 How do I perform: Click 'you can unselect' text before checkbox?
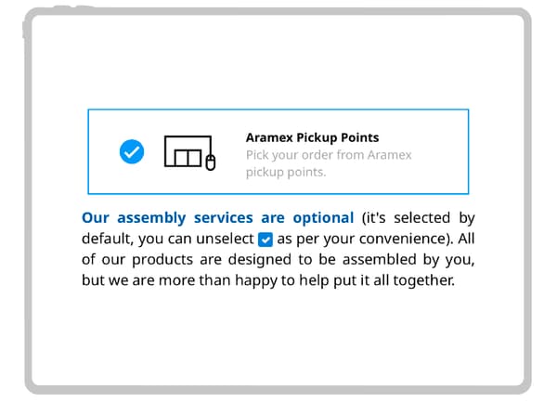click(196, 239)
